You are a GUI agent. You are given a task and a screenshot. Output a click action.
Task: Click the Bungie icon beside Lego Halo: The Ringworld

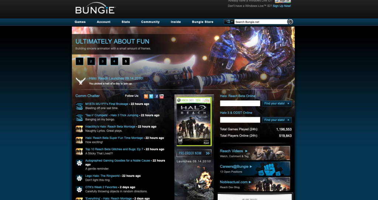click(79, 178)
